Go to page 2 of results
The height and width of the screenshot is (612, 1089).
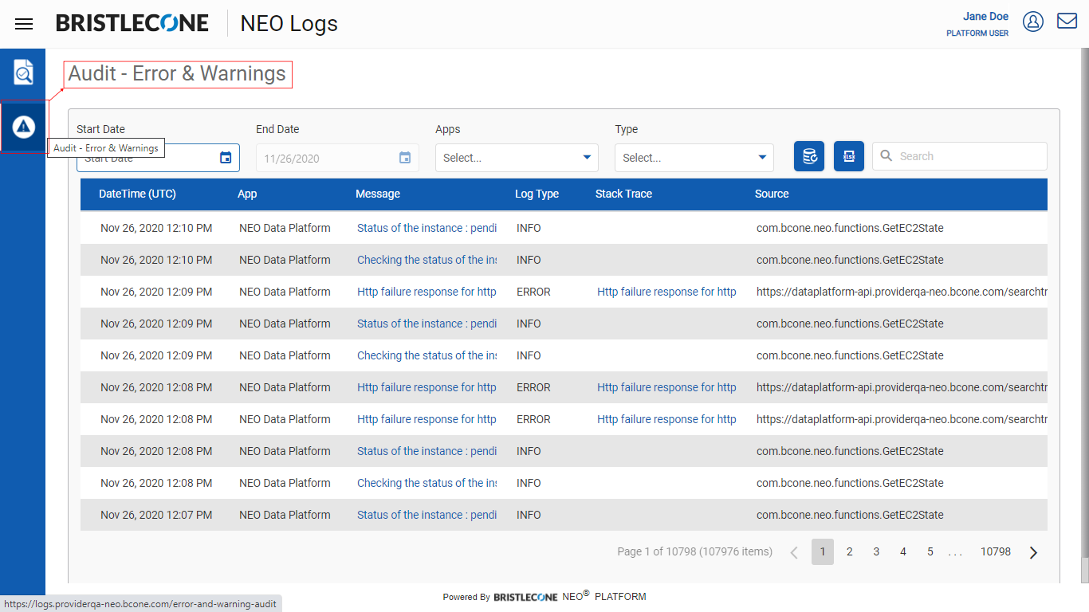pos(850,551)
